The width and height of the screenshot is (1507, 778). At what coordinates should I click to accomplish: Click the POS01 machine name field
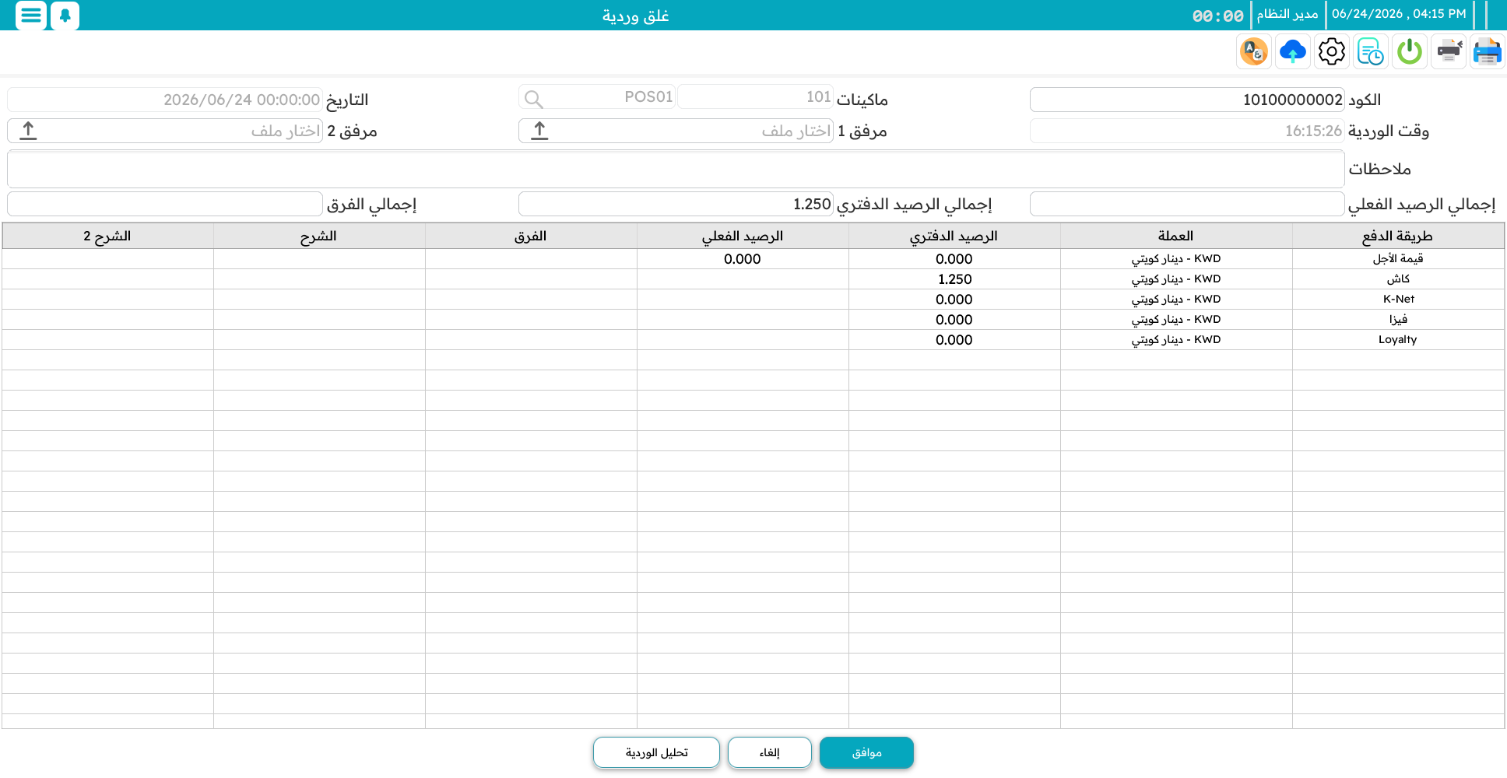pos(597,97)
